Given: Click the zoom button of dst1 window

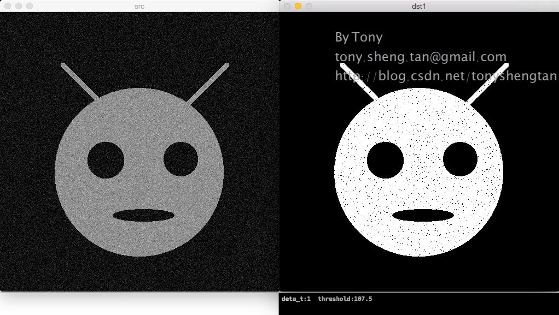Looking at the screenshot, I should point(309,6).
